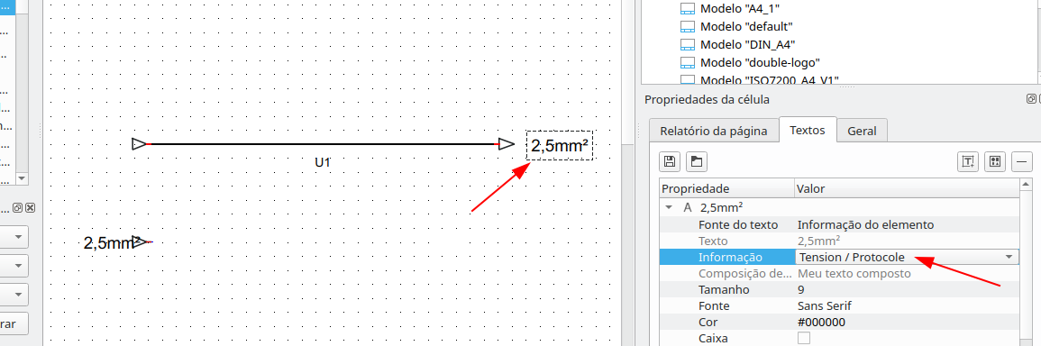Click the horizontal conductor line of U1
1041x346 pixels.
[324, 144]
